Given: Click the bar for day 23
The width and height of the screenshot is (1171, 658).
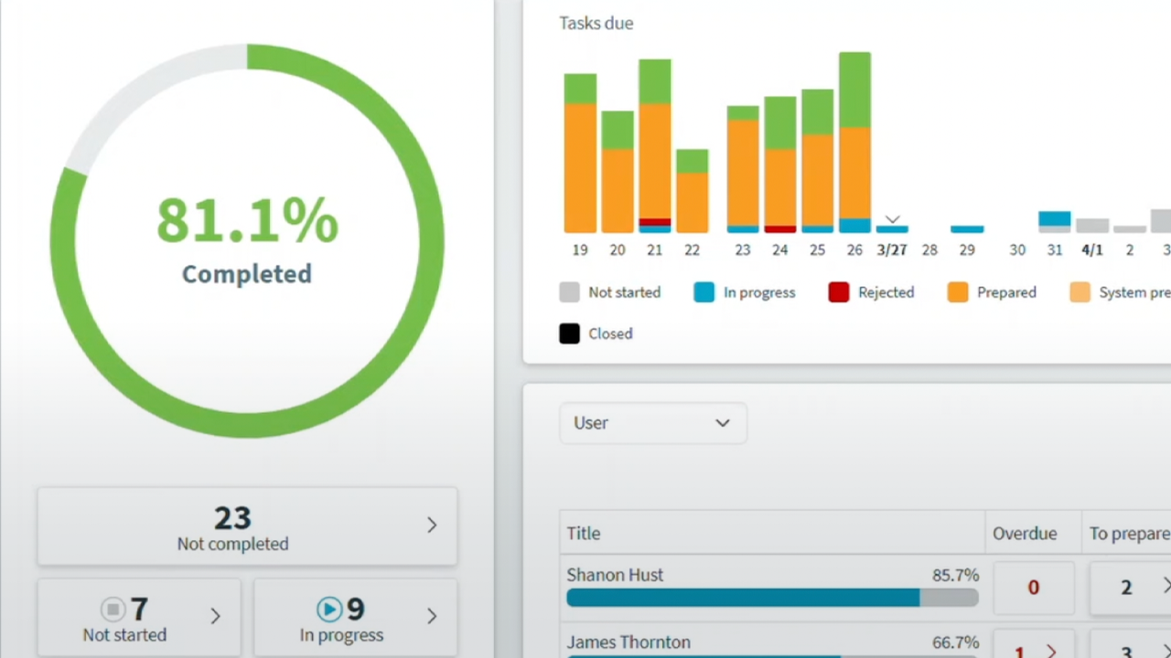Looking at the screenshot, I should 743,169.
